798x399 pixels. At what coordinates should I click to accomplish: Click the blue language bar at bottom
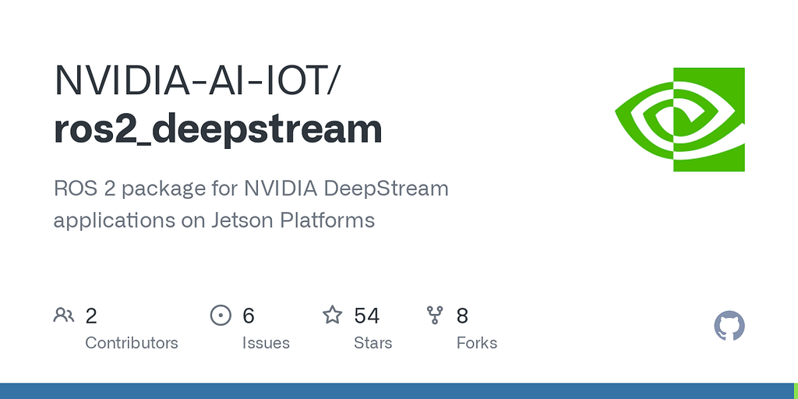[x=397, y=391]
